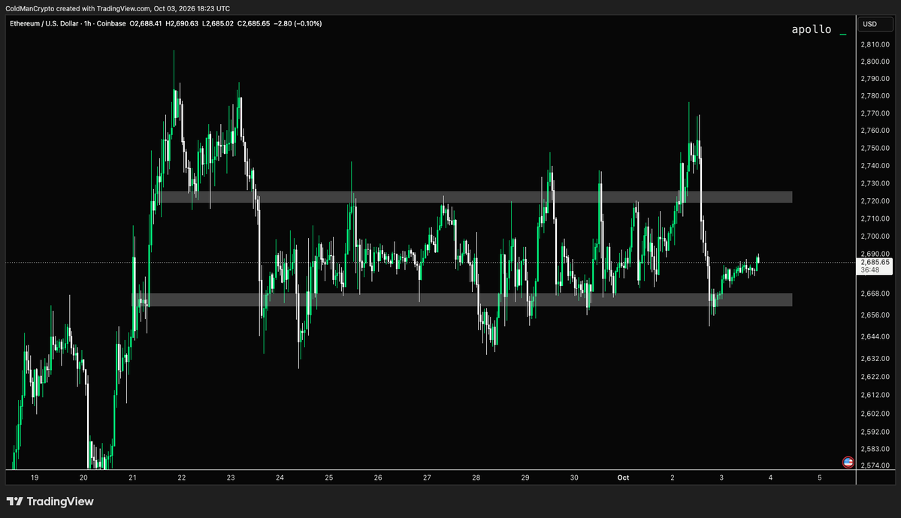
Task: Click the 2,740.00 price axis label
Action: pos(875,166)
